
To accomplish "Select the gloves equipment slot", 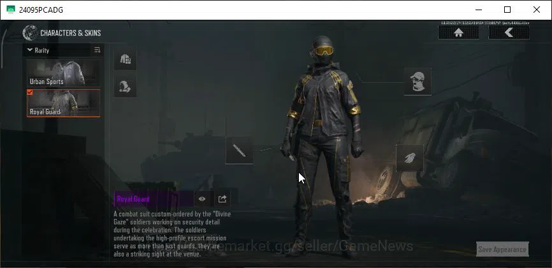I will (409, 158).
